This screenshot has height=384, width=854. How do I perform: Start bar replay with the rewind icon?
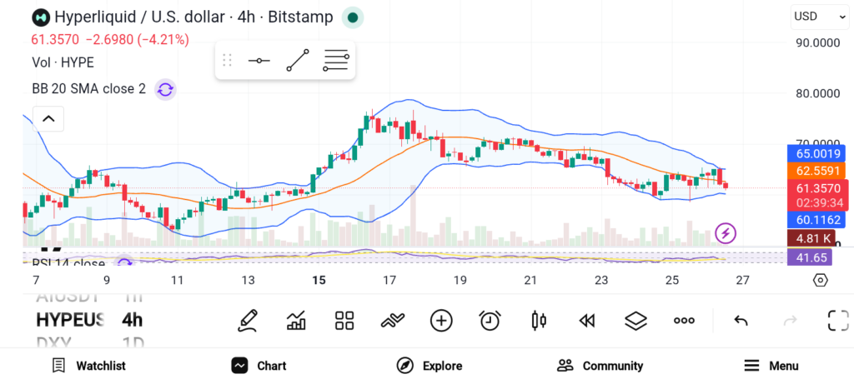(586, 321)
